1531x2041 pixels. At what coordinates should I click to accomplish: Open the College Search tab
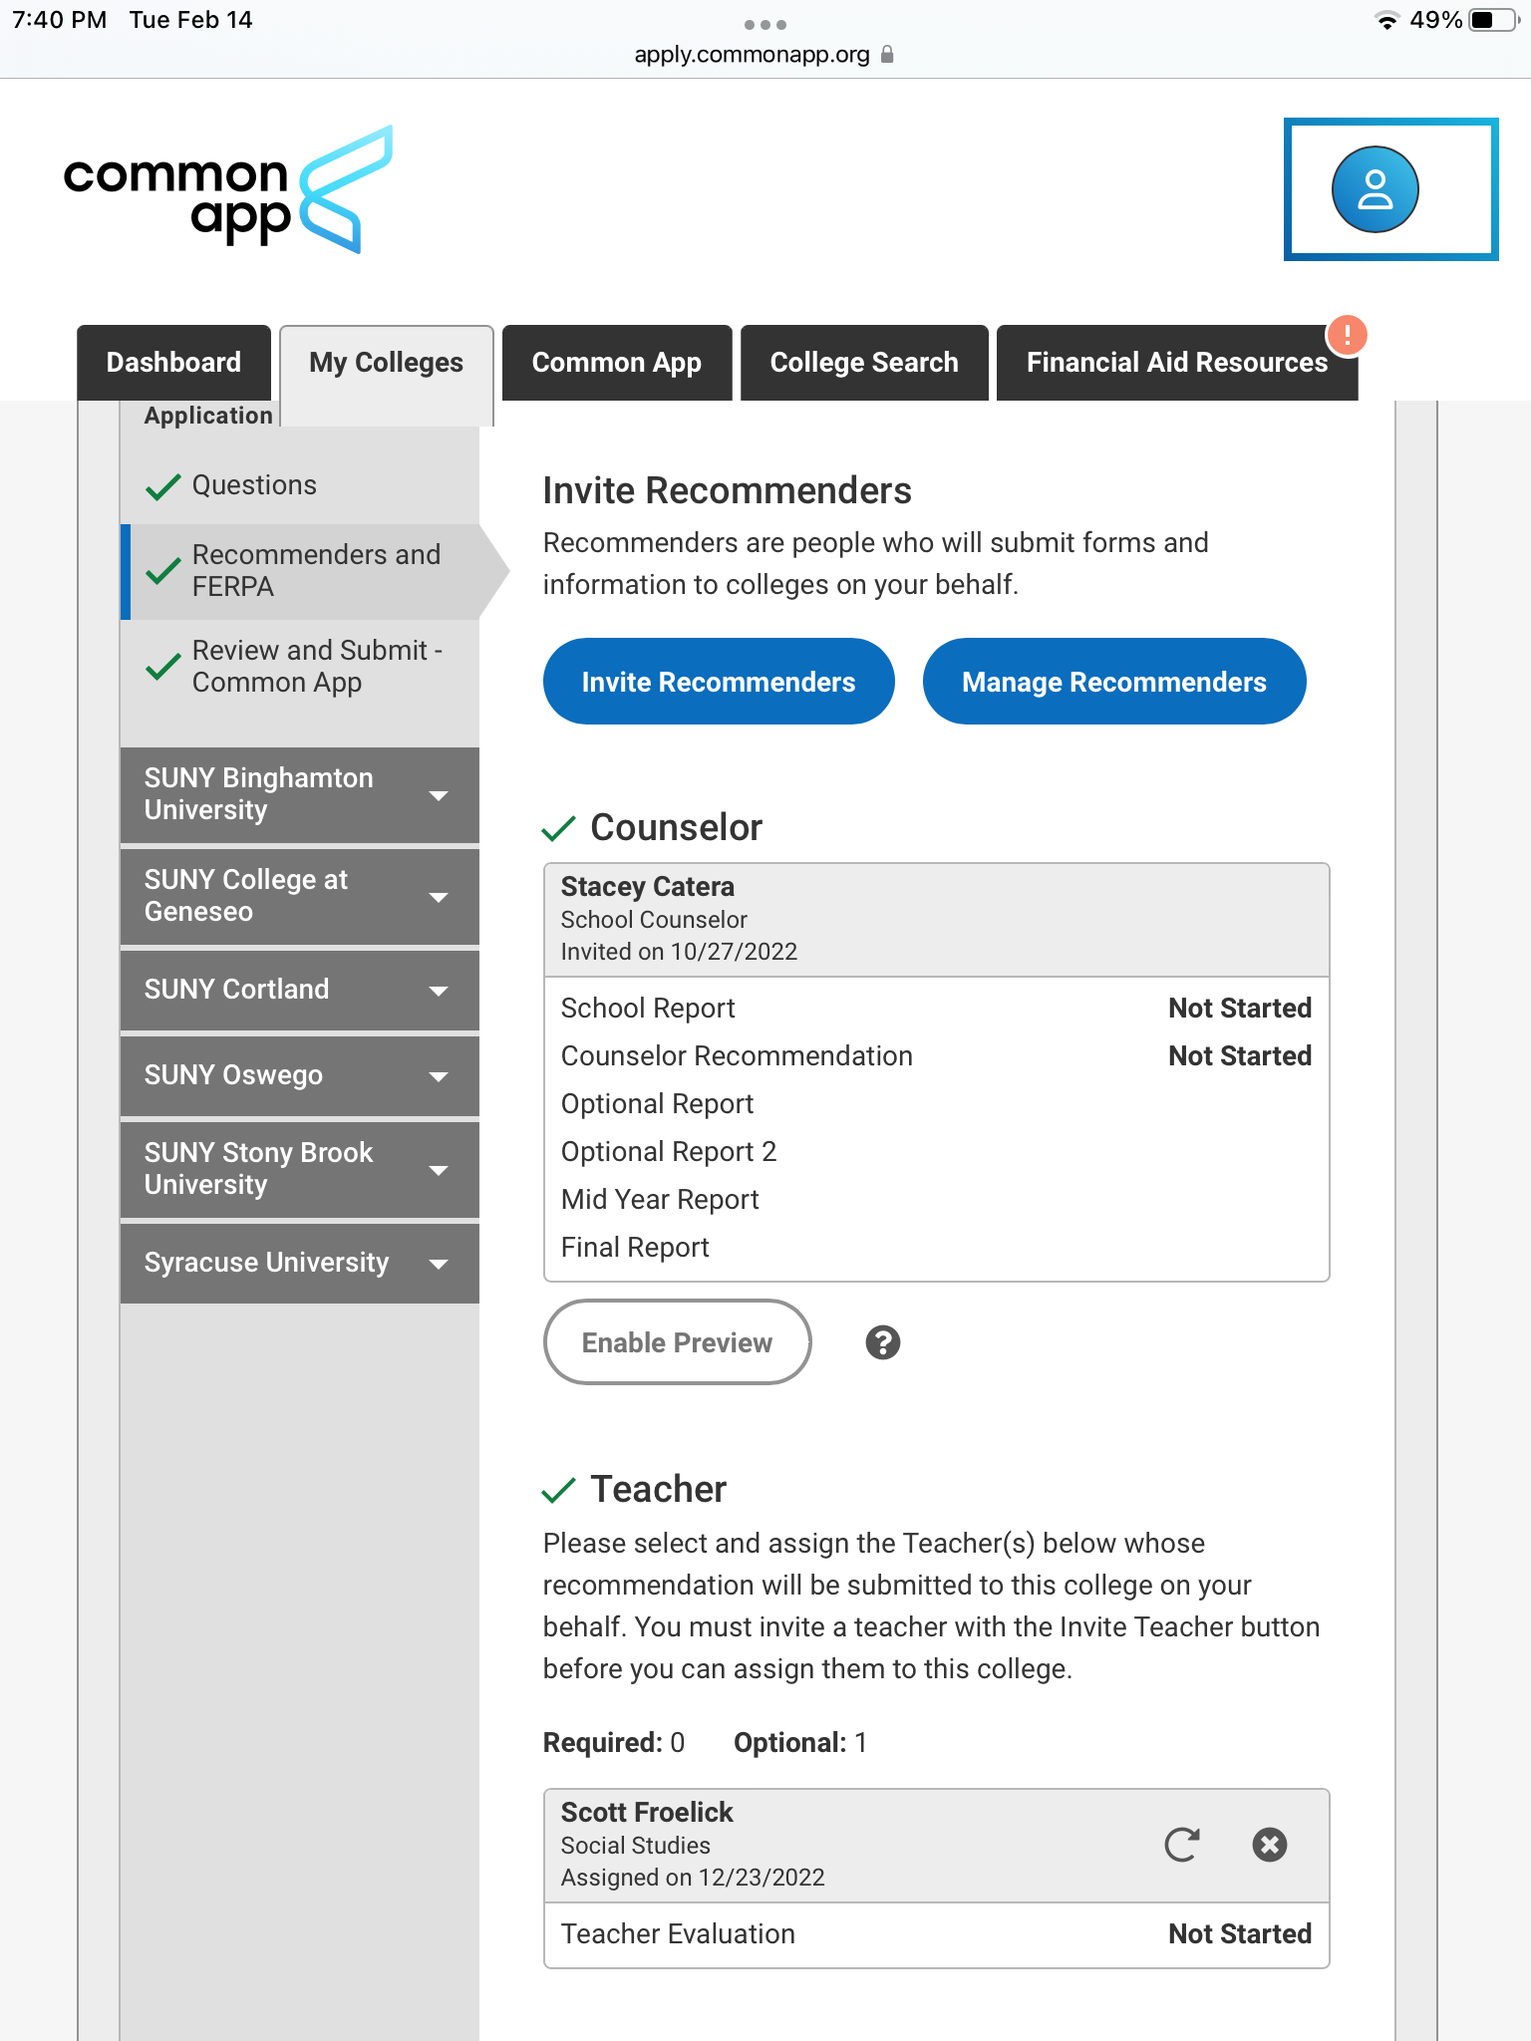864,363
